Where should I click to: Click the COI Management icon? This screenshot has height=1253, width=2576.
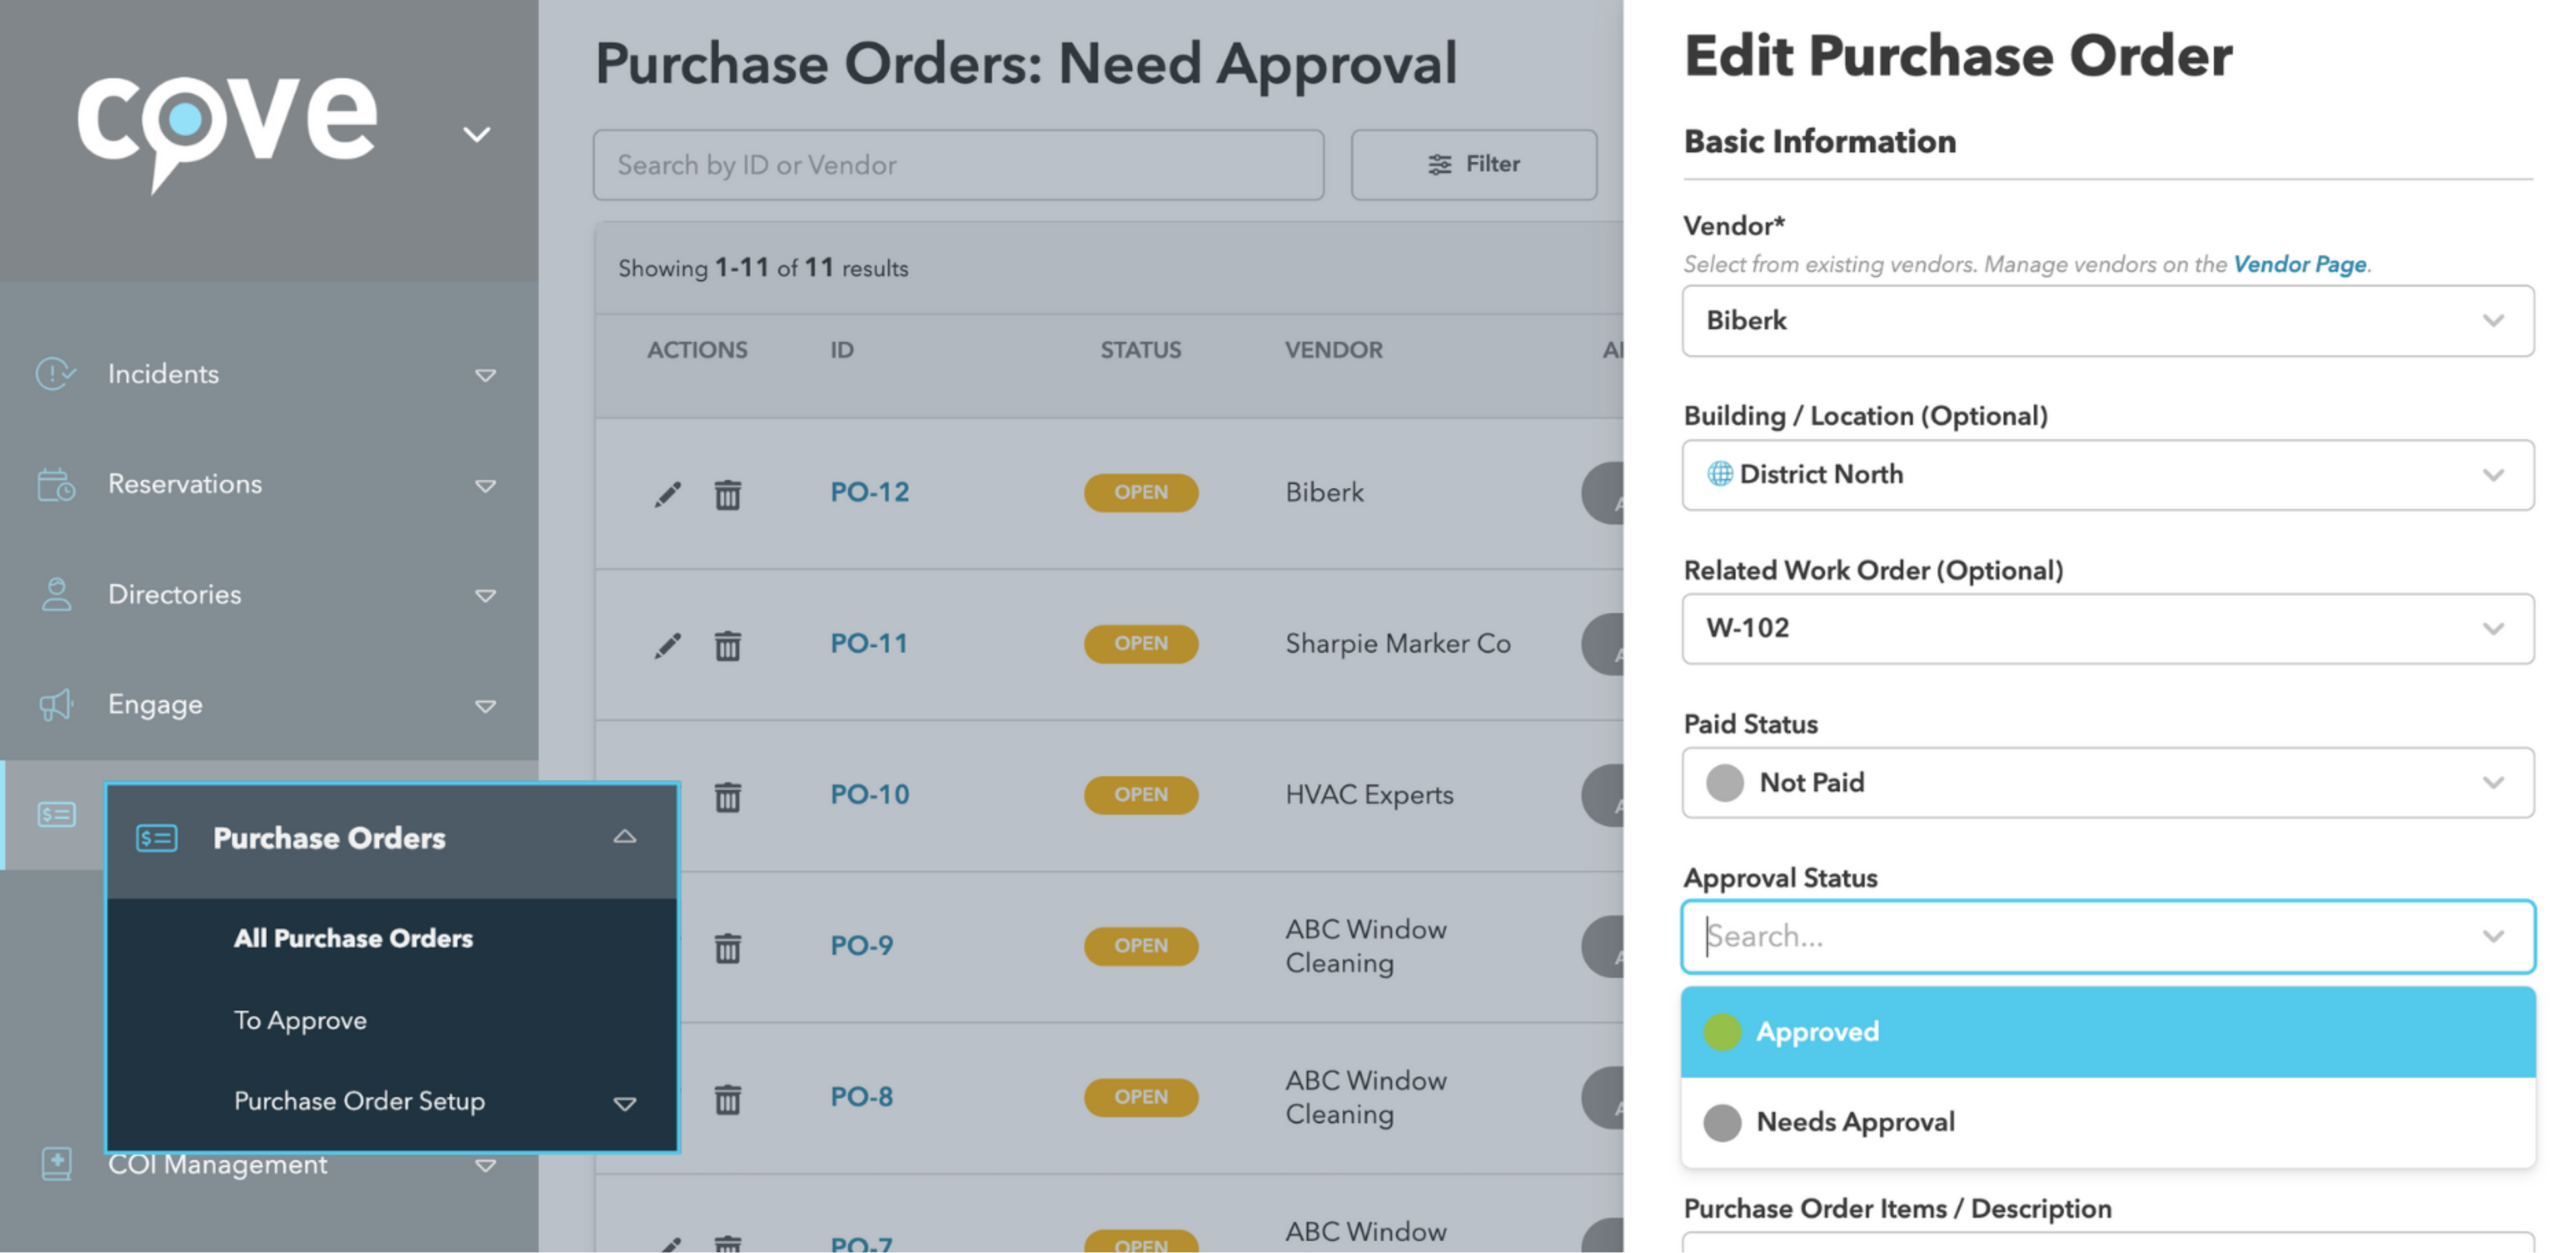[56, 1164]
